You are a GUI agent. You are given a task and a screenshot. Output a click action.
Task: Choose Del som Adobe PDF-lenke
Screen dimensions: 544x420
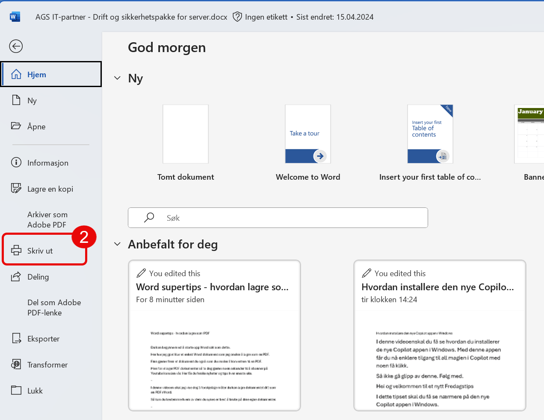(x=51, y=307)
